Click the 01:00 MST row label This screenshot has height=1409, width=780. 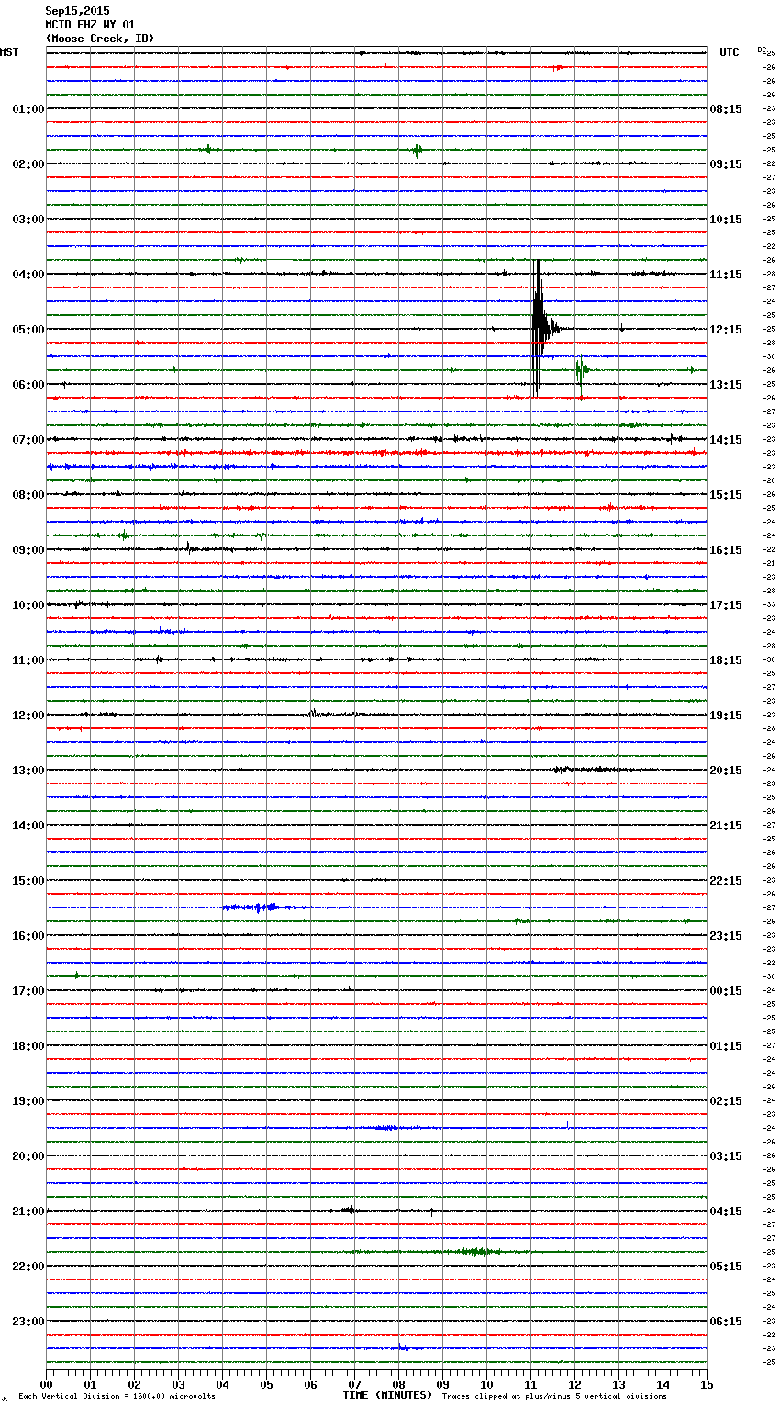(x=28, y=109)
